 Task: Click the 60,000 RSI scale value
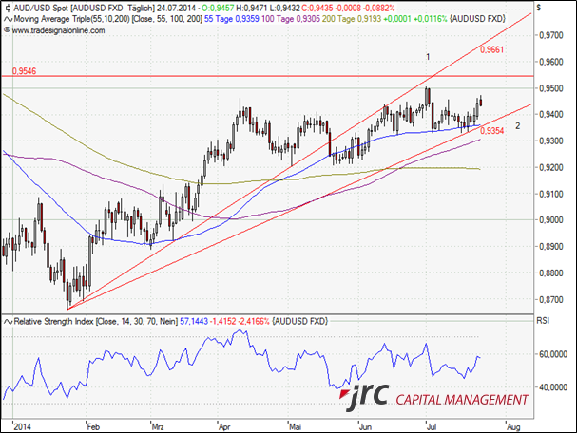point(550,354)
